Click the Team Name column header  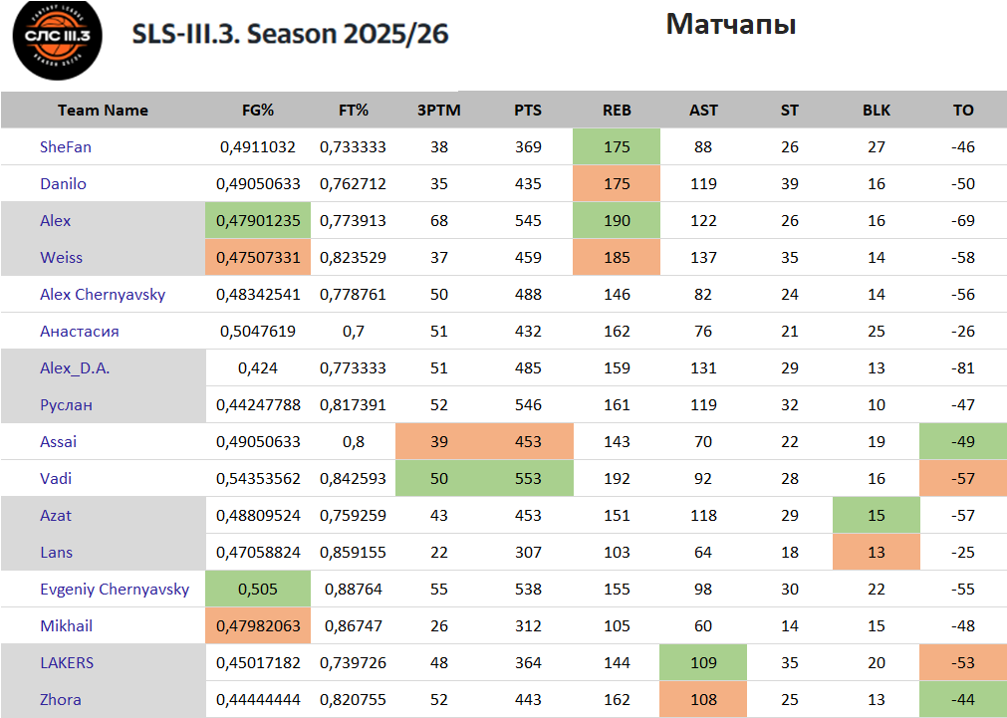[103, 111]
